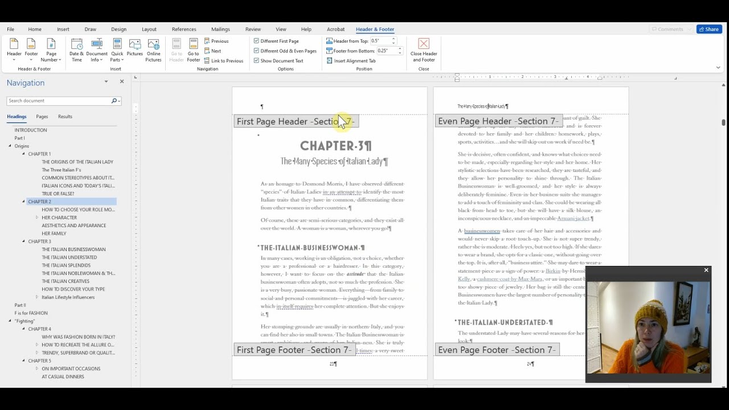Click the vertical document scrollbar thumb

tap(723, 122)
